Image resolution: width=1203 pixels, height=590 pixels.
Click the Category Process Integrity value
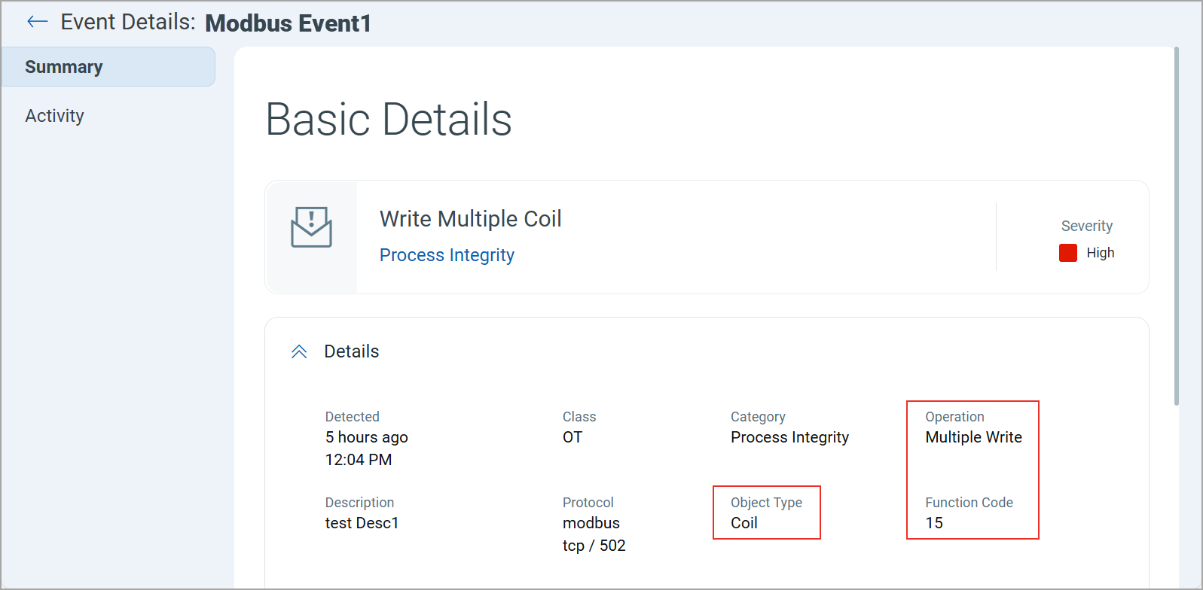(789, 437)
